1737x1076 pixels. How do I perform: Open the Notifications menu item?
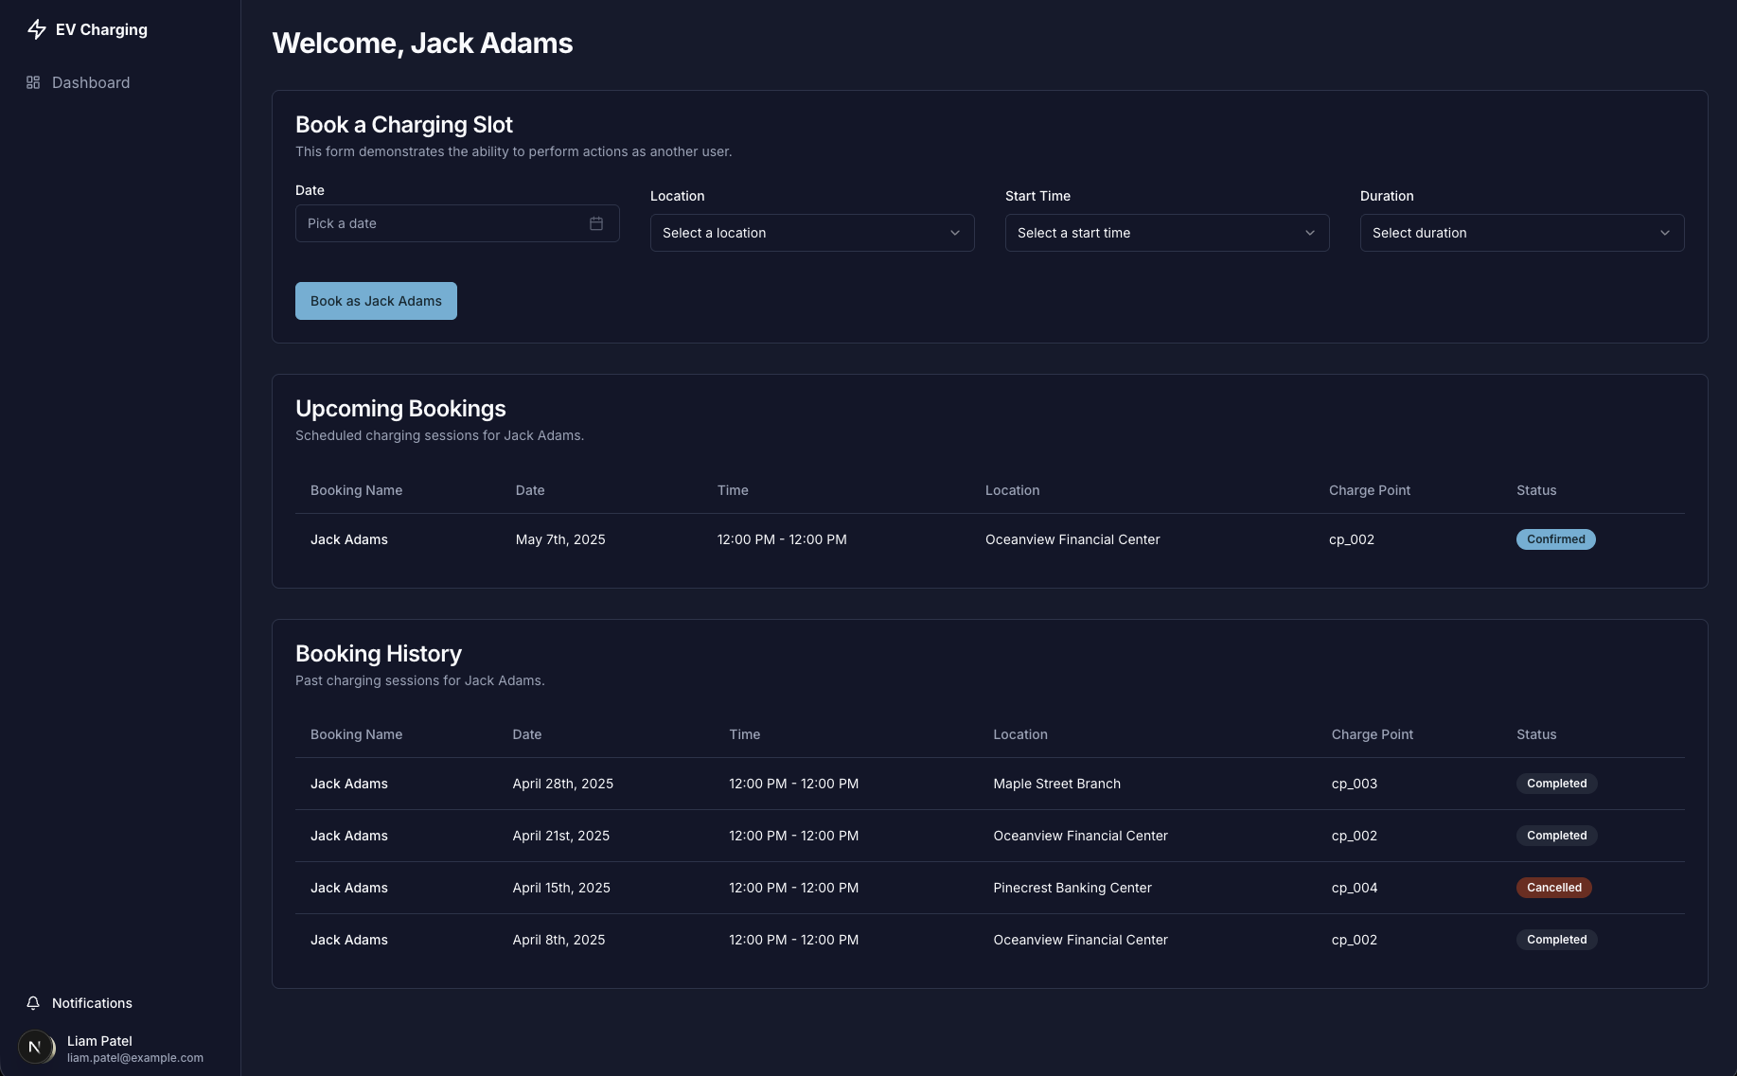pyautogui.click(x=92, y=1003)
